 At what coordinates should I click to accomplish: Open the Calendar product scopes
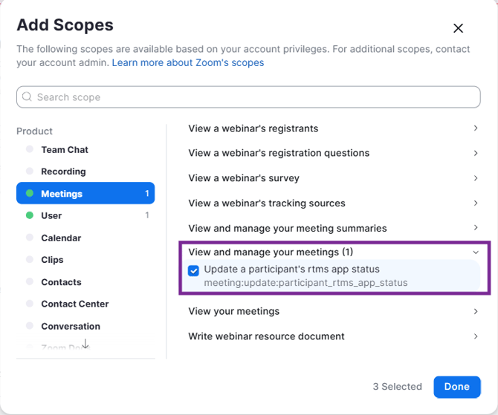pos(61,238)
